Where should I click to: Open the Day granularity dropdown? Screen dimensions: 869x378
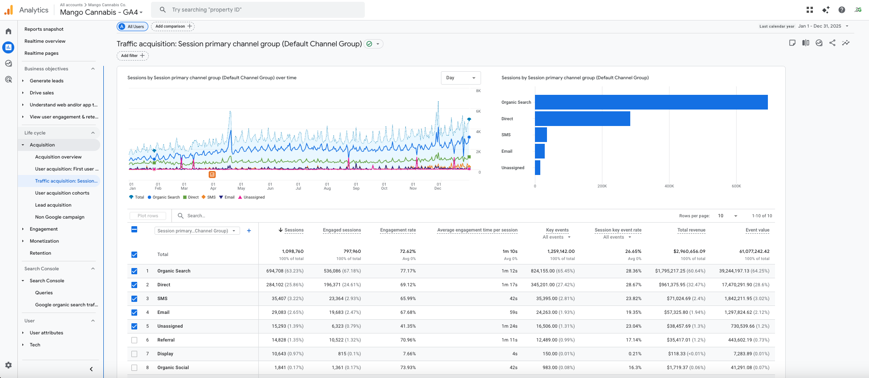point(461,77)
